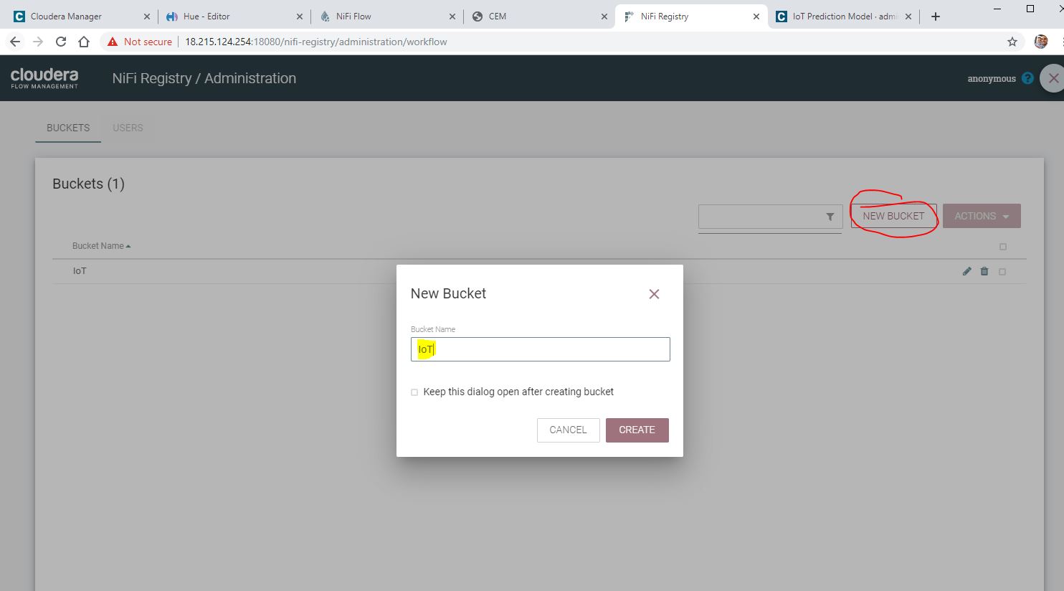Click the CANCEL button in New Bucket dialog
The image size is (1064, 591).
568,430
